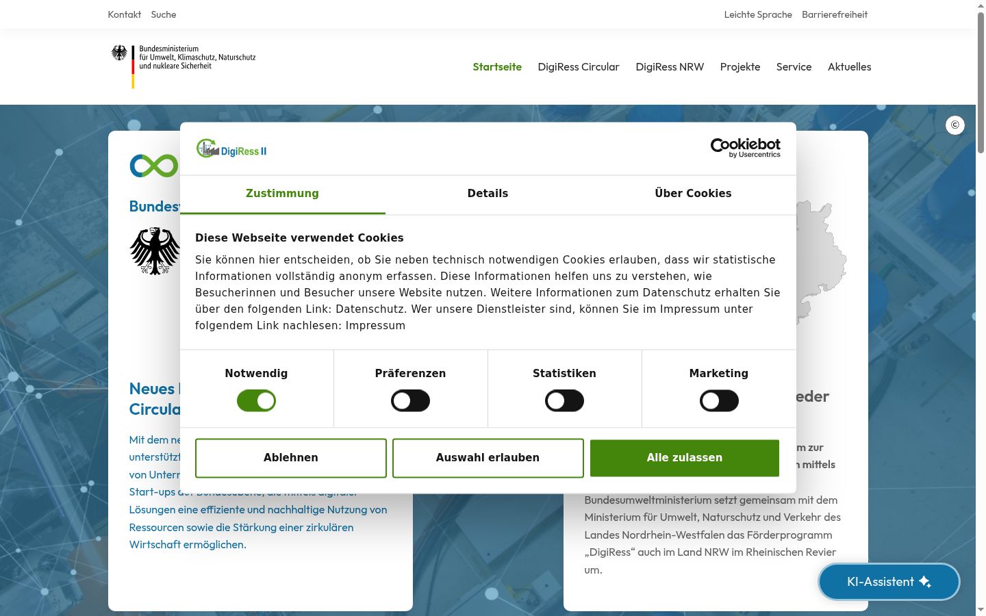Enable the Präferenzen cookie switch
The image size is (986, 616).
click(410, 400)
